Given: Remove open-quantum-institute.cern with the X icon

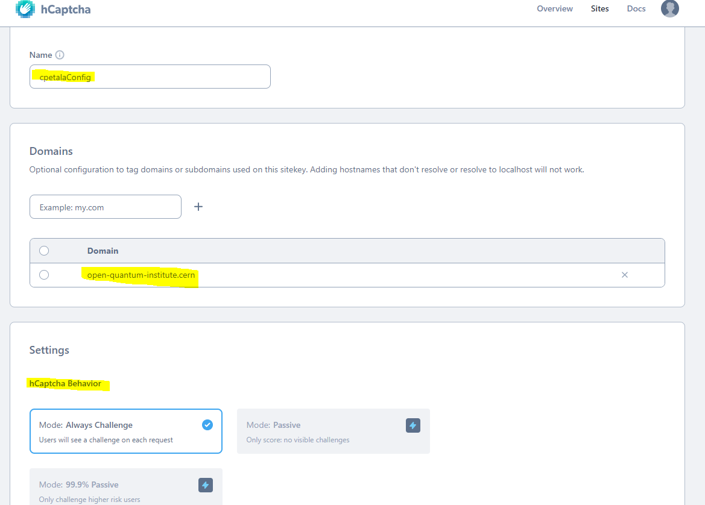Looking at the screenshot, I should pyautogui.click(x=625, y=275).
